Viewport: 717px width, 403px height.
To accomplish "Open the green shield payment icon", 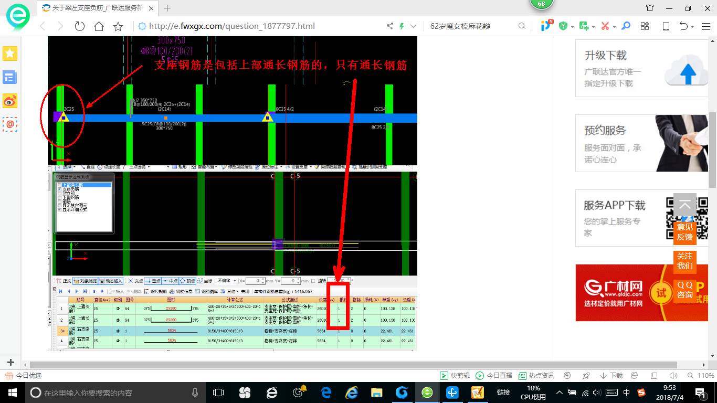I will [x=563, y=26].
